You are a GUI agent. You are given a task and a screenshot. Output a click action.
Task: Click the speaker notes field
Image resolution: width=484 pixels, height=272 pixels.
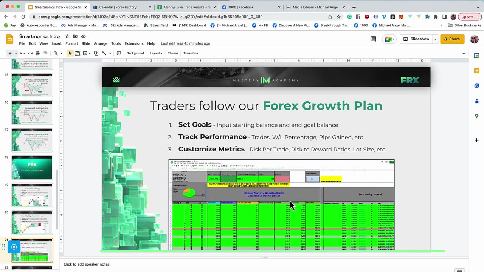point(265,264)
